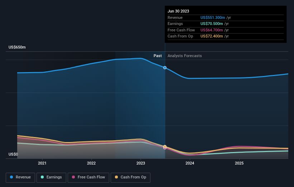Click the 2025 x-axis label
The image size is (294, 187).
(x=239, y=163)
